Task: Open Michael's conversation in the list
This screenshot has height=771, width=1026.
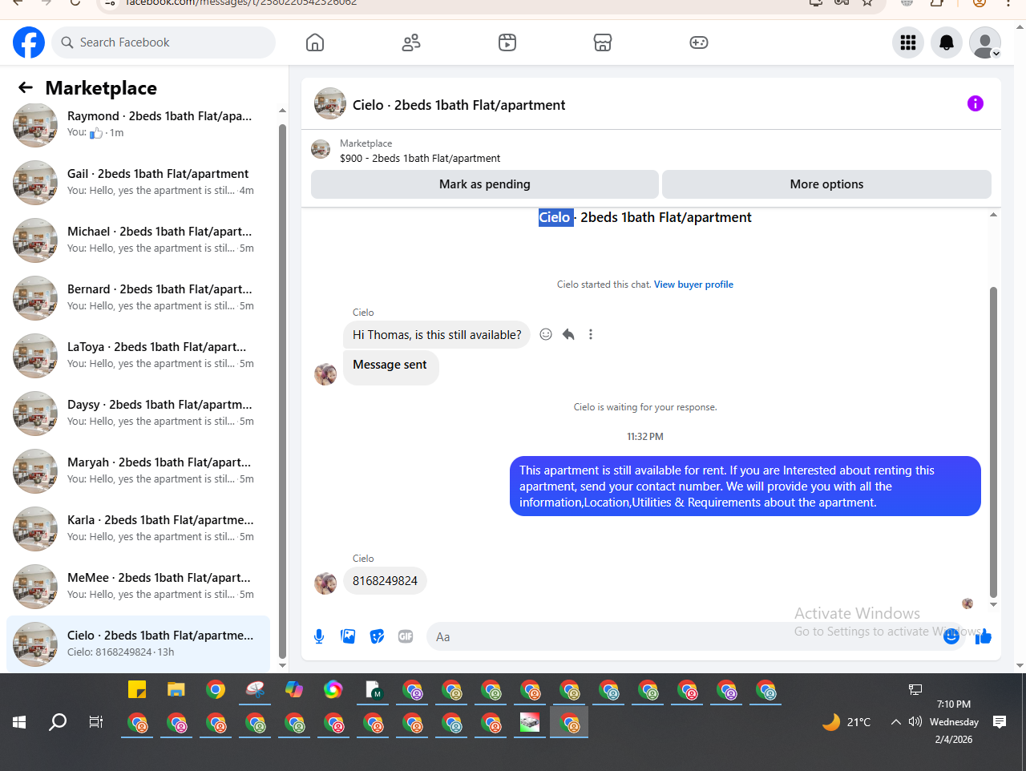Action: tap(138, 240)
